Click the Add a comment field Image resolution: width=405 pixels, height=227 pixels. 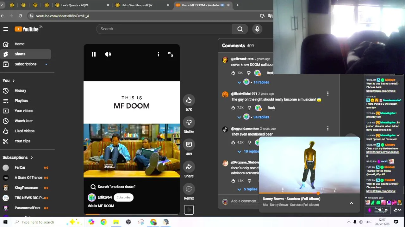[x=245, y=201]
